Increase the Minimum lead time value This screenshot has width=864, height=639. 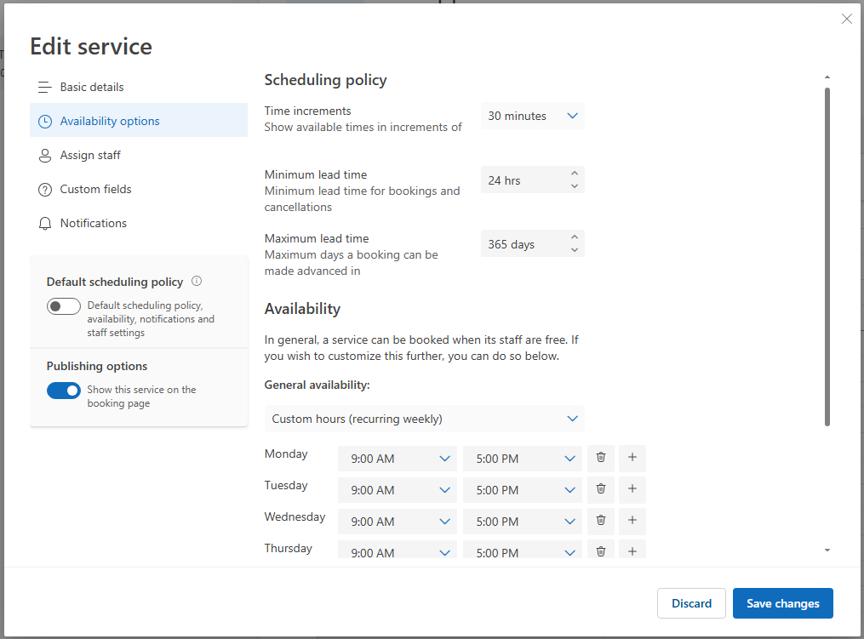575,174
